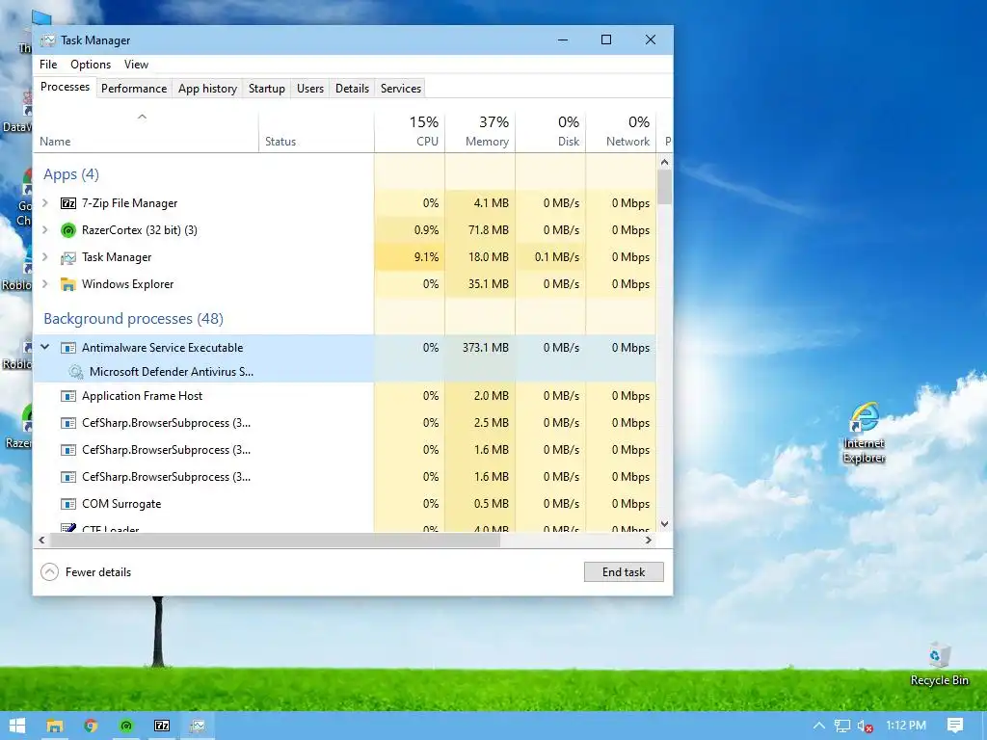Click the Apps (4) group heading

71,174
